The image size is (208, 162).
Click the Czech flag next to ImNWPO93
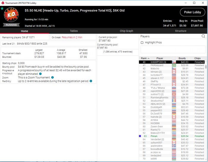pos(174,62)
